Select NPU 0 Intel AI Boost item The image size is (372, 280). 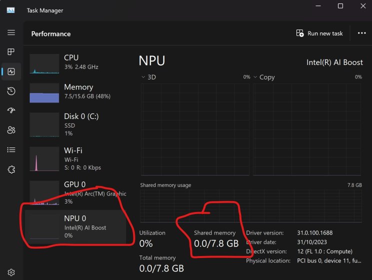pos(77,226)
